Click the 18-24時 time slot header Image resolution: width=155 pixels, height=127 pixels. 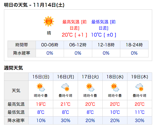tap(134, 45)
